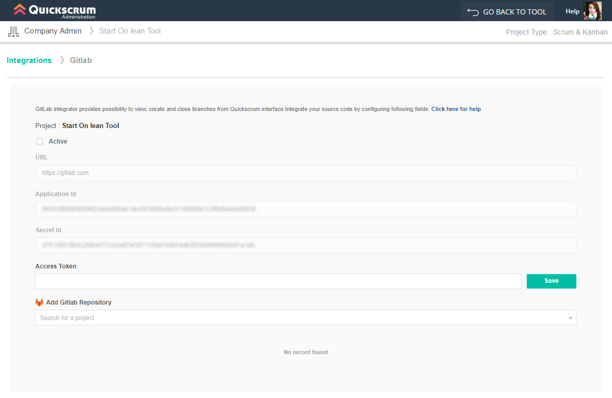Image resolution: width=612 pixels, height=398 pixels.
Task: Click the No record found message
Action: tap(306, 353)
